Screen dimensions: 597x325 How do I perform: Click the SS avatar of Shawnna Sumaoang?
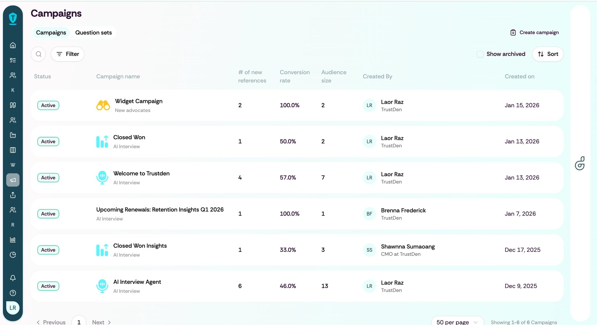pos(369,250)
